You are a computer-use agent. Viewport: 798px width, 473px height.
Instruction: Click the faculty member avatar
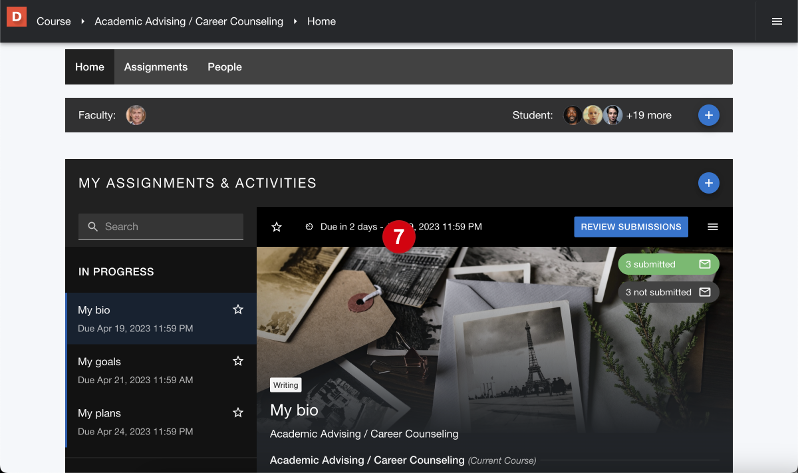[x=136, y=115]
